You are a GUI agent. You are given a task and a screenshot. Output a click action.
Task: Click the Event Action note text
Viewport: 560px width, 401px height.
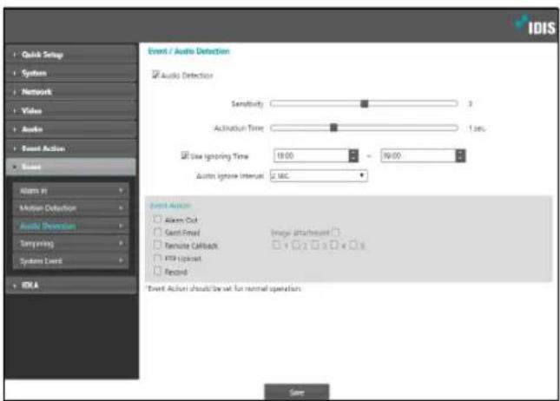click(x=224, y=288)
